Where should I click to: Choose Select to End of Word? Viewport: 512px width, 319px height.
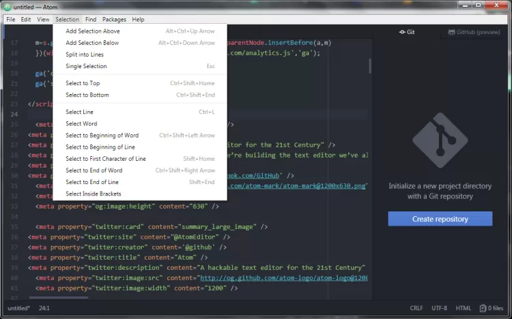click(x=140, y=170)
